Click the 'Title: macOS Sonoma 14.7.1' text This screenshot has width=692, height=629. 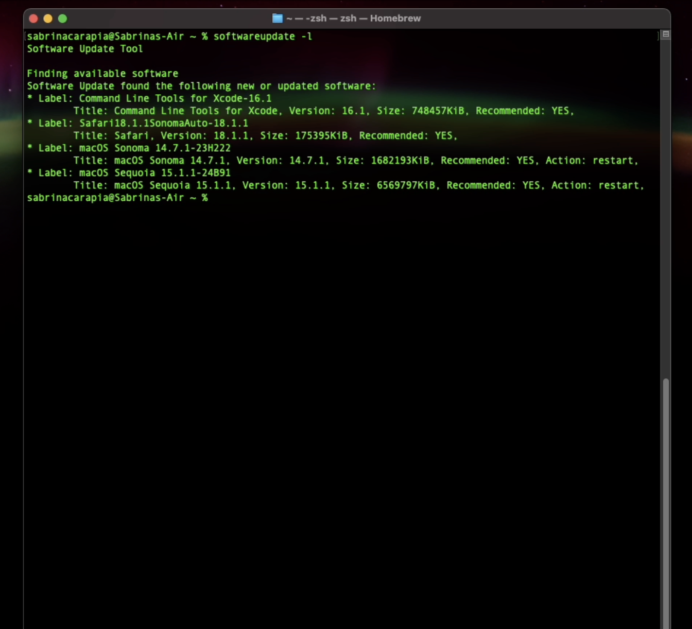tap(152, 160)
